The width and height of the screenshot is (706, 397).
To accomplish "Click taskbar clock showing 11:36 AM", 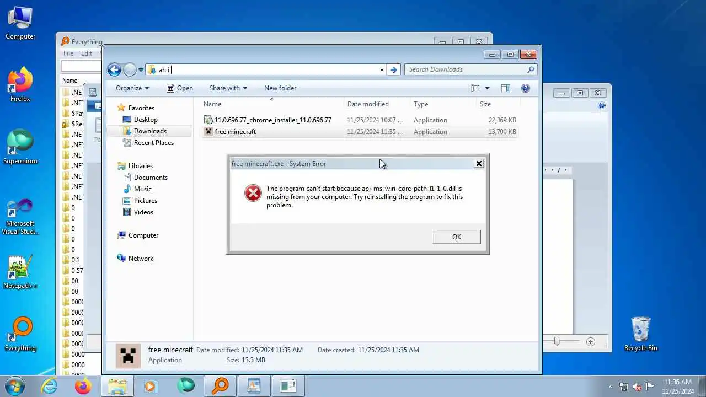I will pyautogui.click(x=678, y=387).
